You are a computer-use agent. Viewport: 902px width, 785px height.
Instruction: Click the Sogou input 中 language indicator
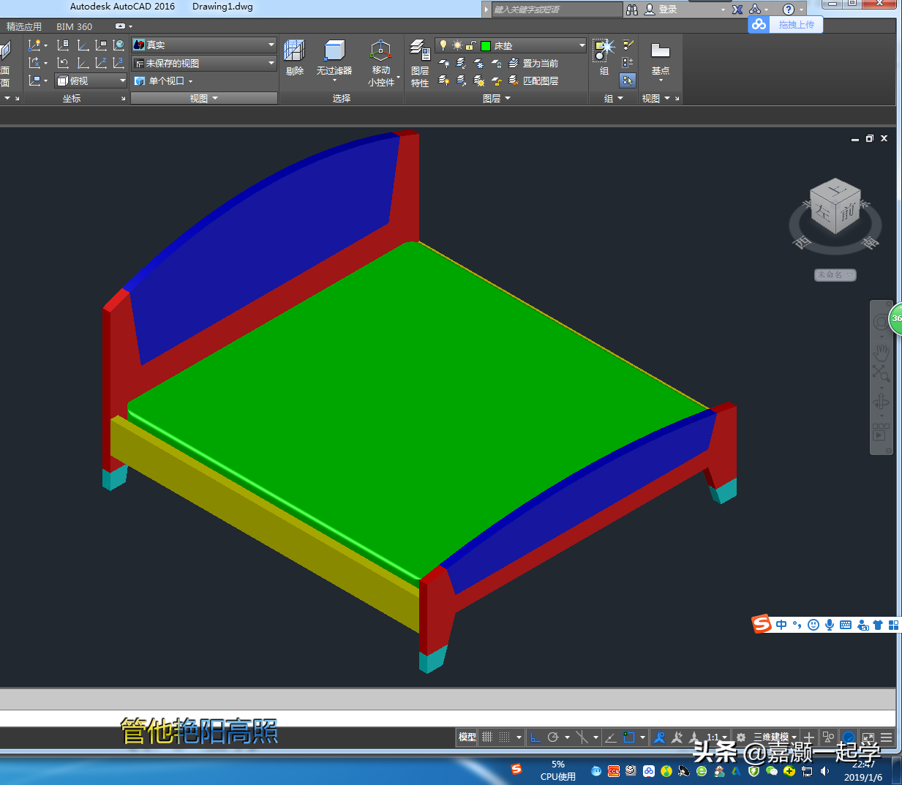coord(781,625)
